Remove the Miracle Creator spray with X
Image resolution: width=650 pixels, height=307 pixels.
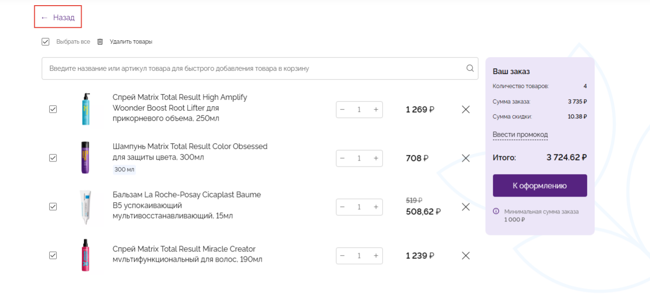465,256
